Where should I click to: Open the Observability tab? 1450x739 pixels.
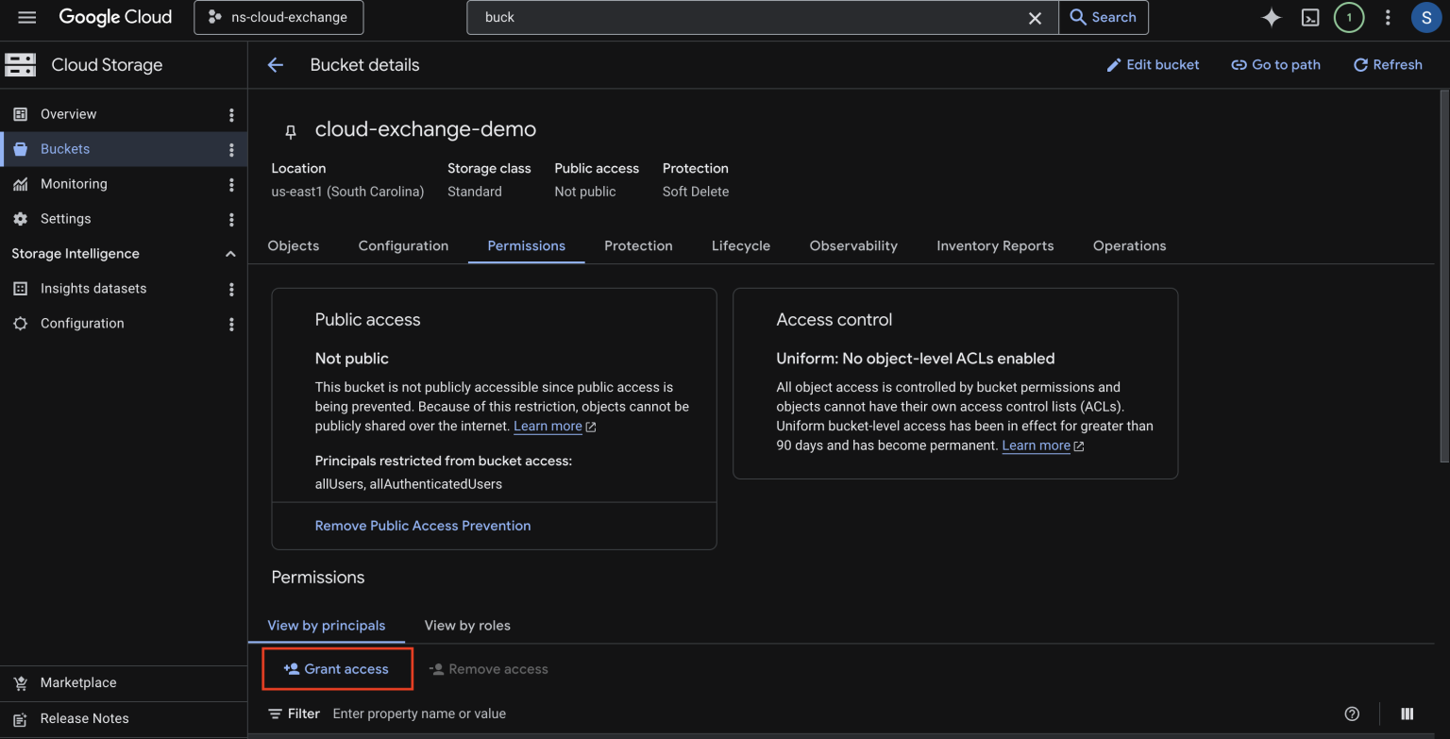[853, 245]
